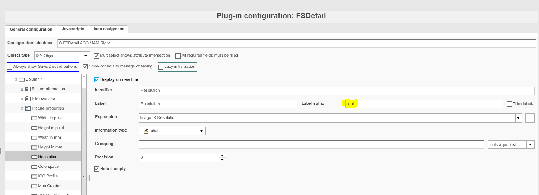Click the Precision input field
The height and width of the screenshot is (195, 539).
click(x=179, y=158)
